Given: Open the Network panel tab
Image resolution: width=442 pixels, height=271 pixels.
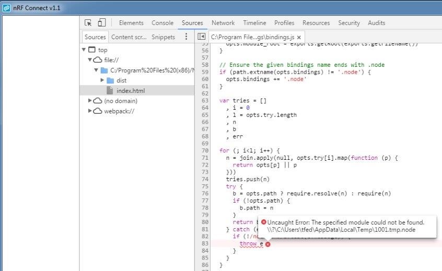Looking at the screenshot, I should 223,23.
